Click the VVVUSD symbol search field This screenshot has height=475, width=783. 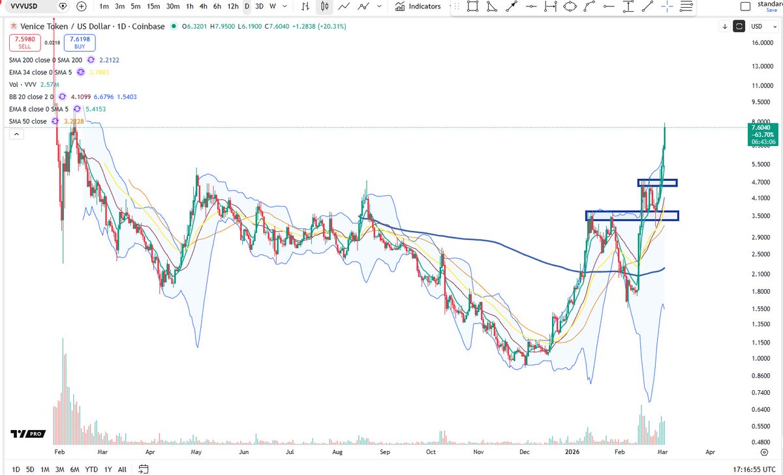coord(26,6)
